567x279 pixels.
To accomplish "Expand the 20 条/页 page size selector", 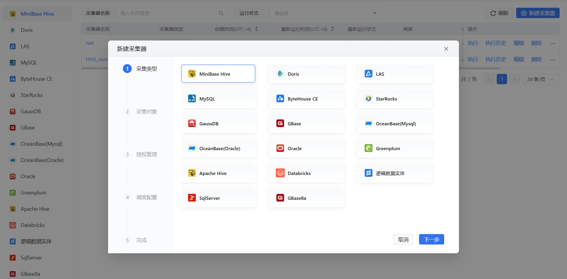I will 540,79.
